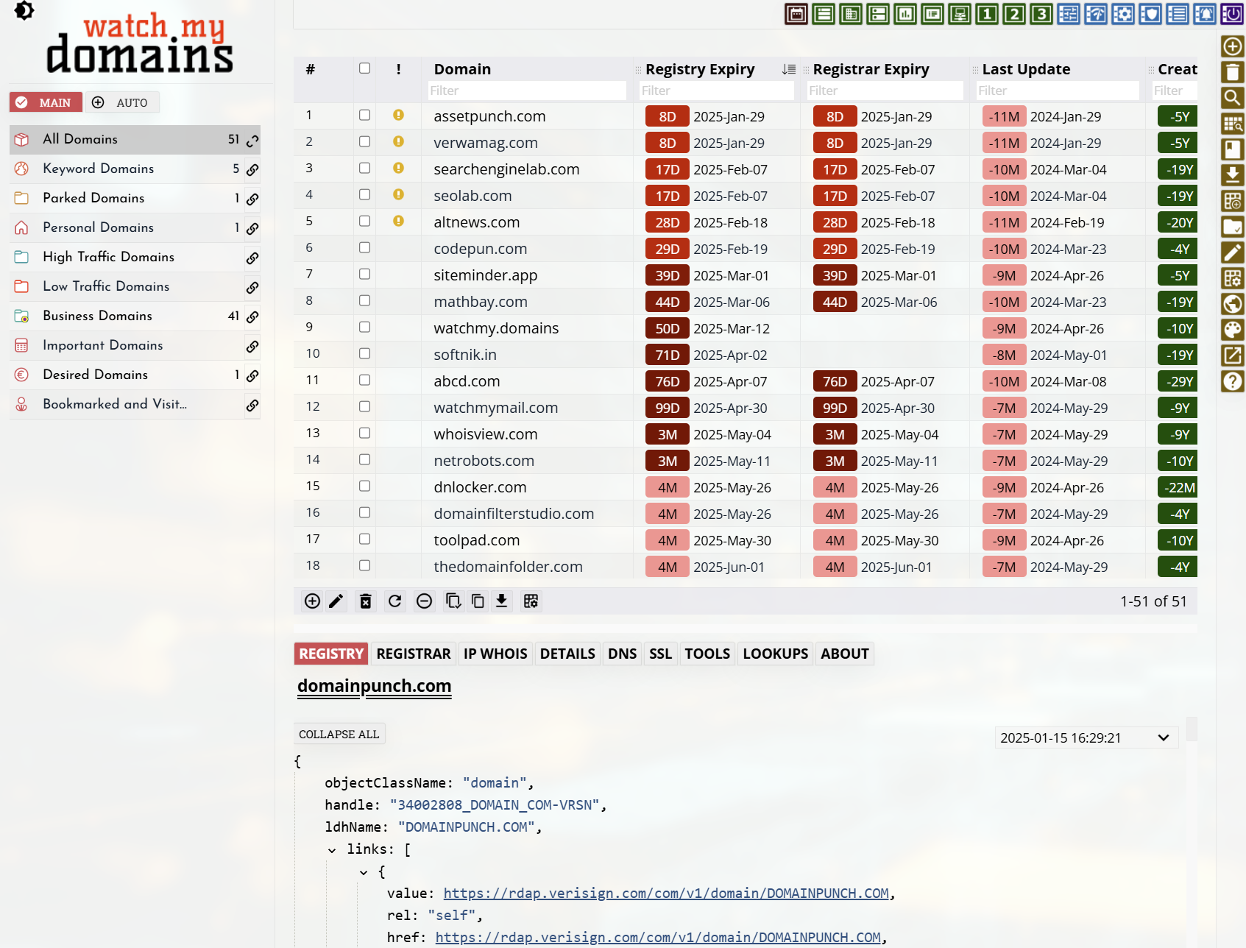Click the right sidebar bookmark icon

1233,149
